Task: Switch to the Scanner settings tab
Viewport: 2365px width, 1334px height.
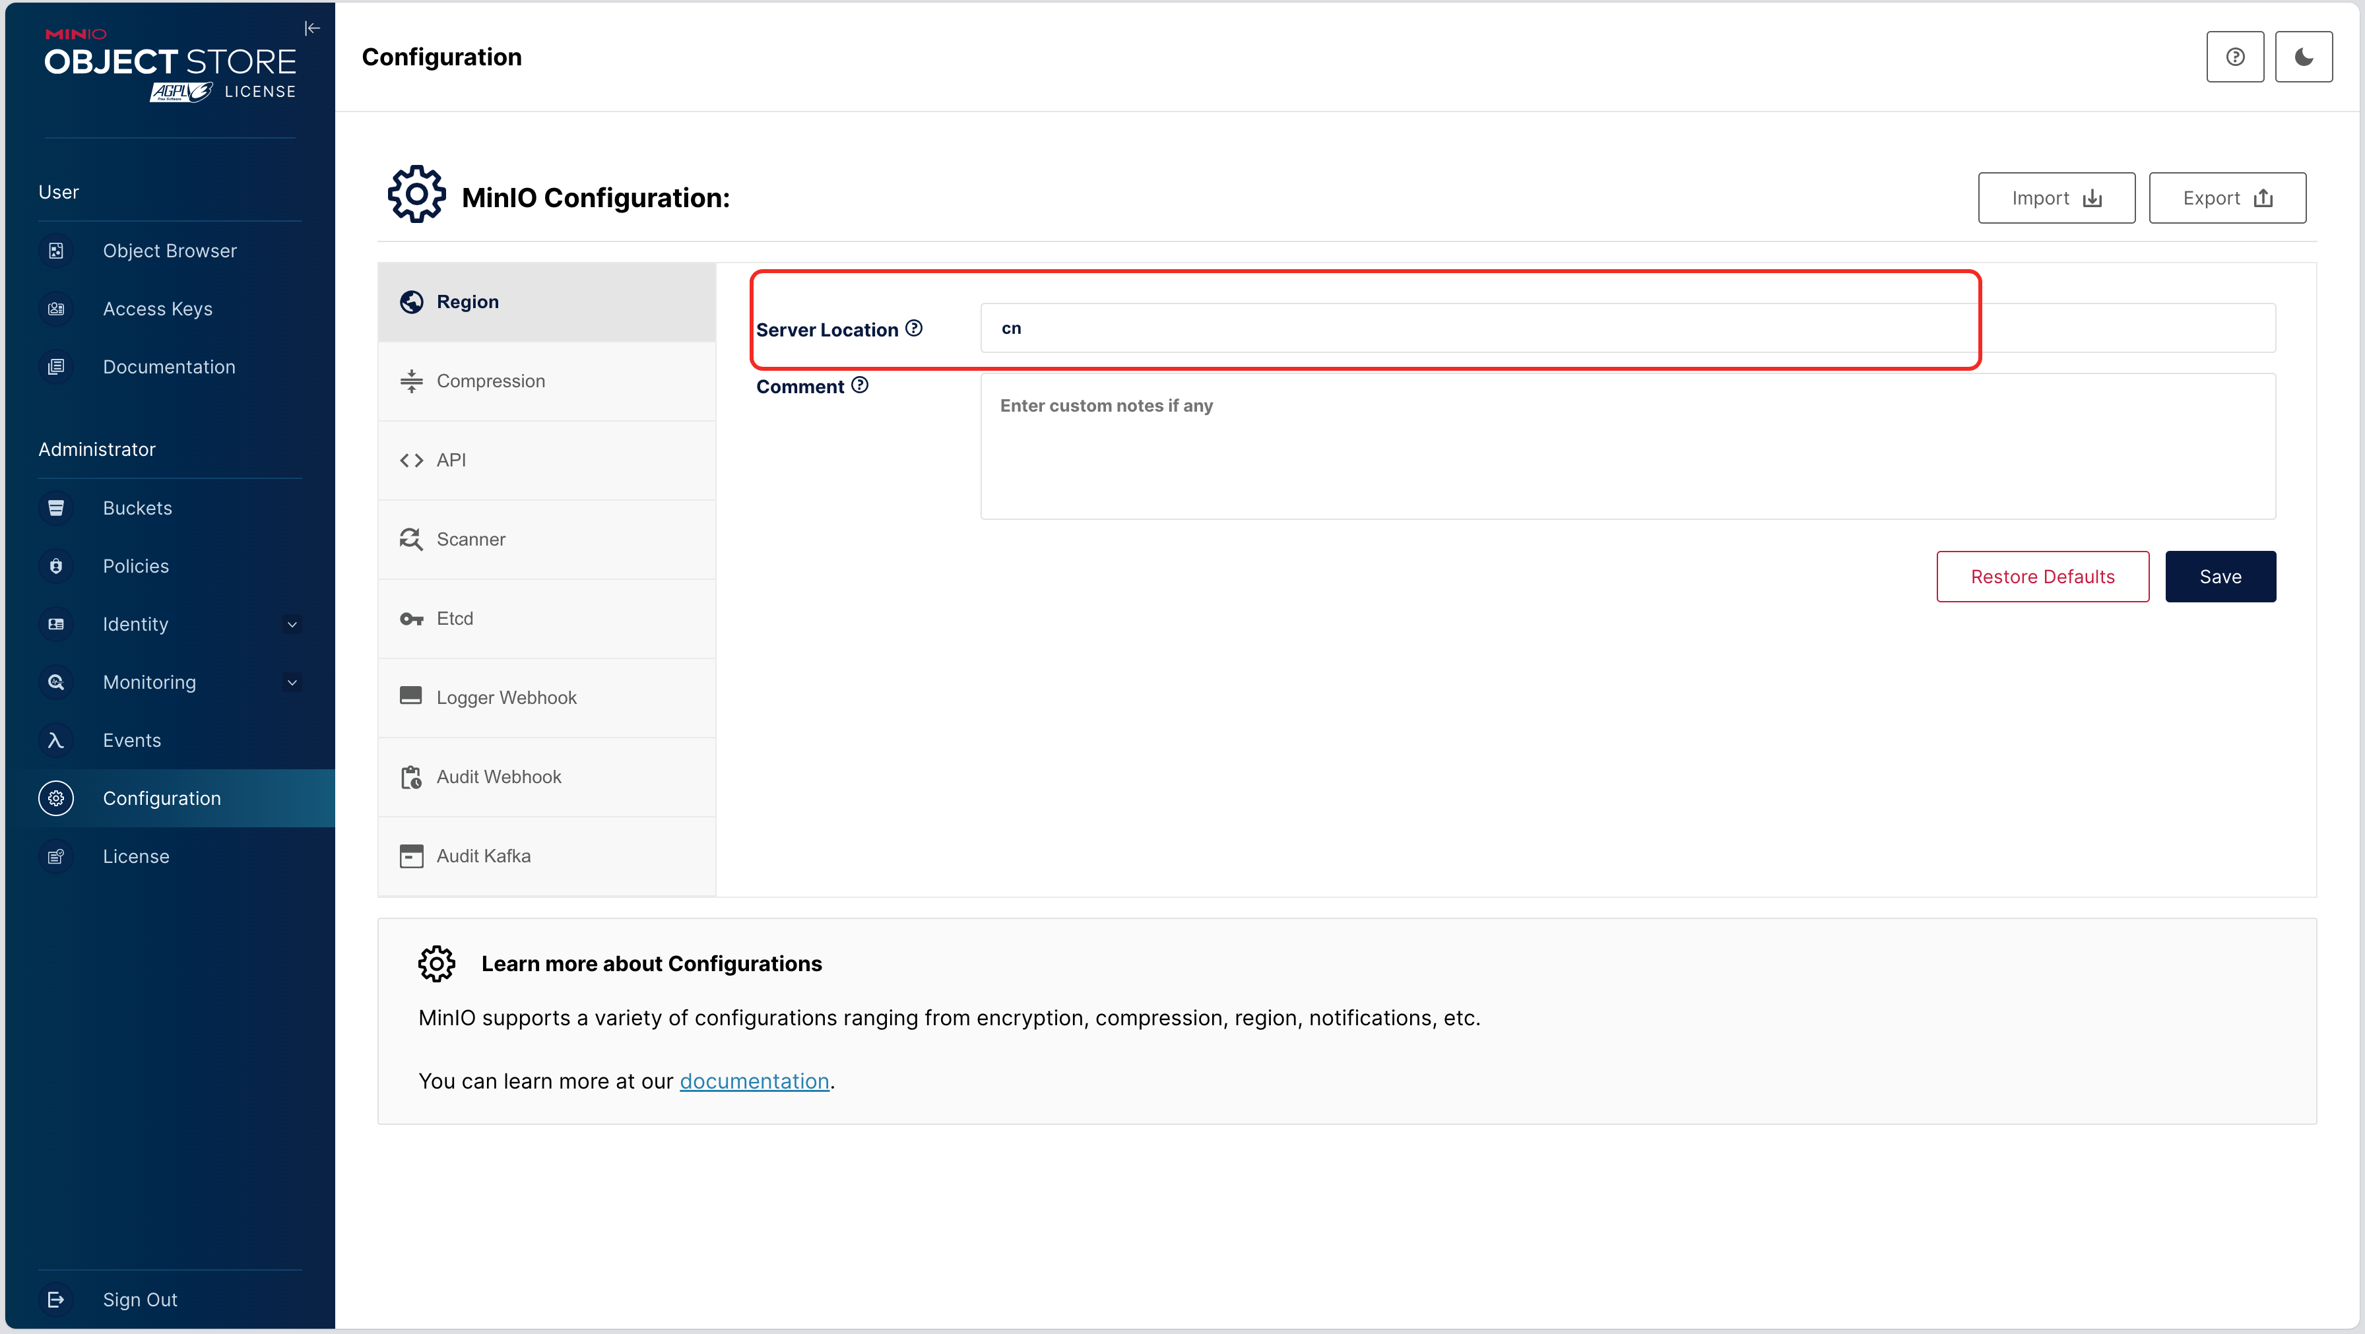Action: (x=547, y=539)
